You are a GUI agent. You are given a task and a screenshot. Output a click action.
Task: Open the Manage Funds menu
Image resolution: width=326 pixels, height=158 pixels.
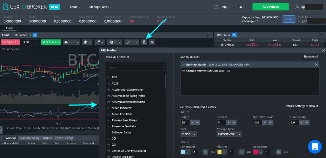[100, 7]
